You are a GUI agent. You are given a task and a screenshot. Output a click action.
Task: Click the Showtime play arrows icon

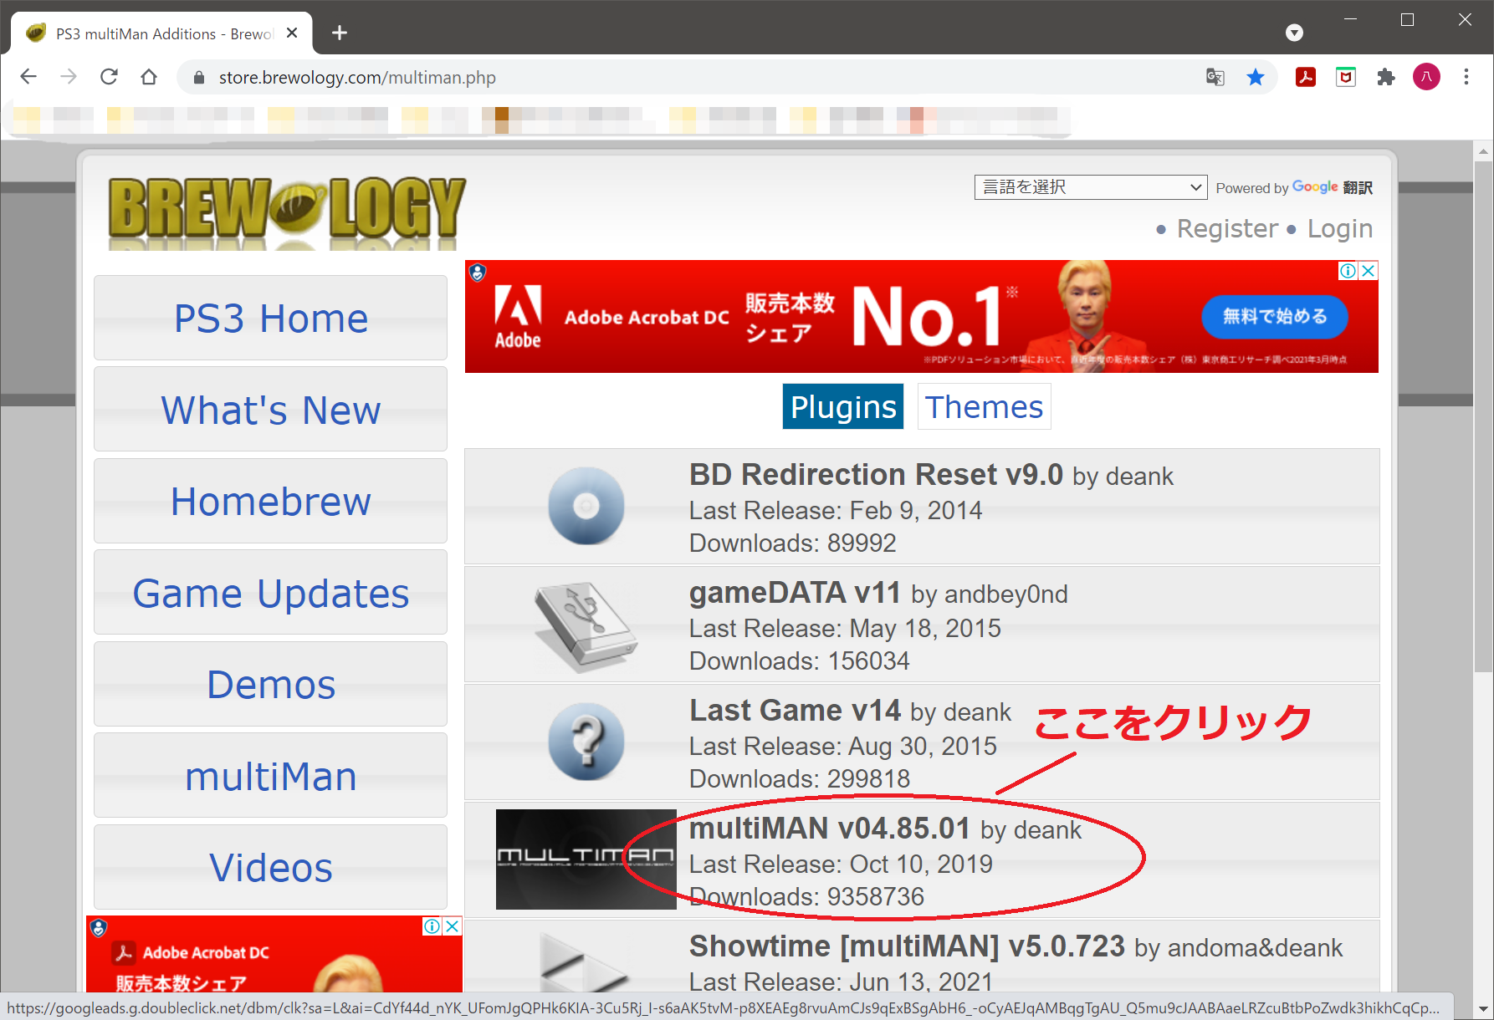(583, 961)
